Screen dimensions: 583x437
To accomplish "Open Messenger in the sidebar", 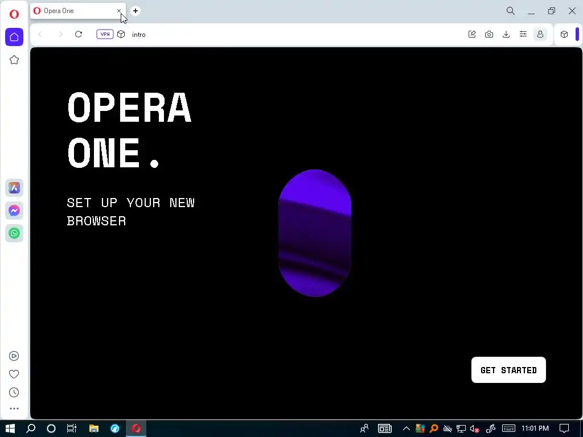I will (14, 211).
